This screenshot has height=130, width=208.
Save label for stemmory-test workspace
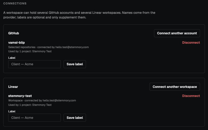click(x=75, y=118)
